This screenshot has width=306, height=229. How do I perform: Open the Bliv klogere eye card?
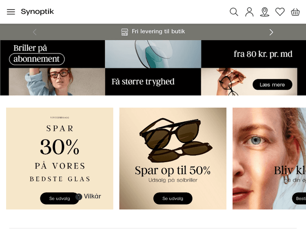(269, 159)
